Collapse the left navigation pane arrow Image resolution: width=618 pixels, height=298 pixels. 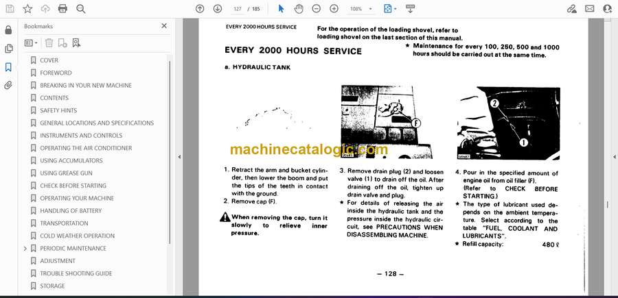pyautogui.click(x=179, y=157)
